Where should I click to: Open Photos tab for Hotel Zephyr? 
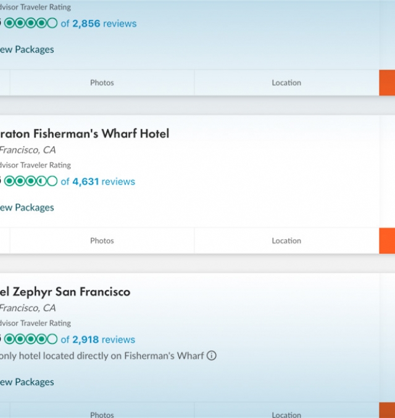pyautogui.click(x=102, y=411)
